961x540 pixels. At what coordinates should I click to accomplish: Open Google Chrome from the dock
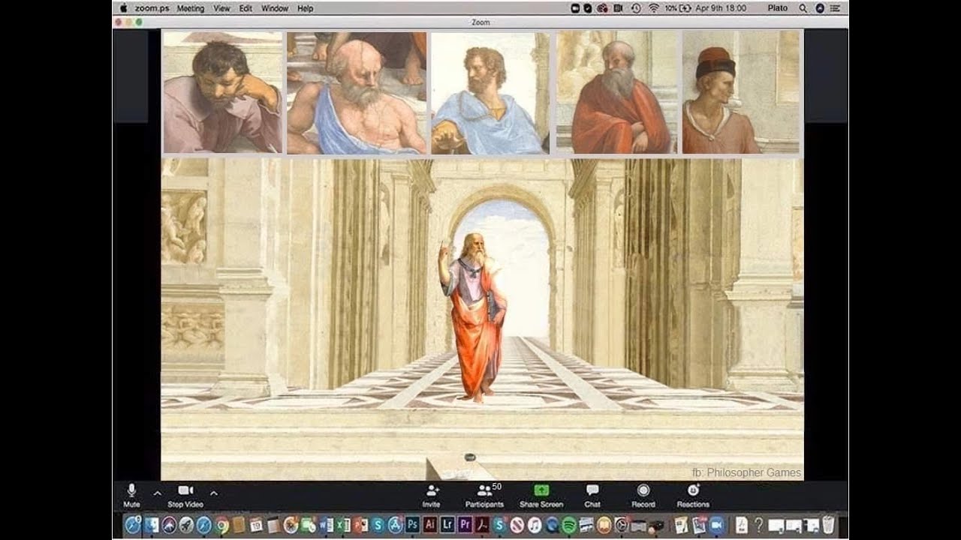tap(221, 525)
